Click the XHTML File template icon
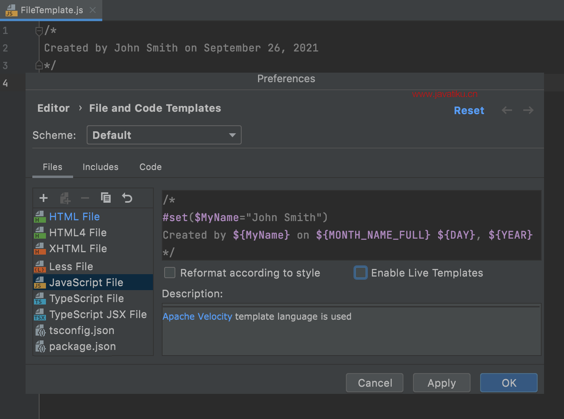This screenshot has height=419, width=564. (x=40, y=249)
